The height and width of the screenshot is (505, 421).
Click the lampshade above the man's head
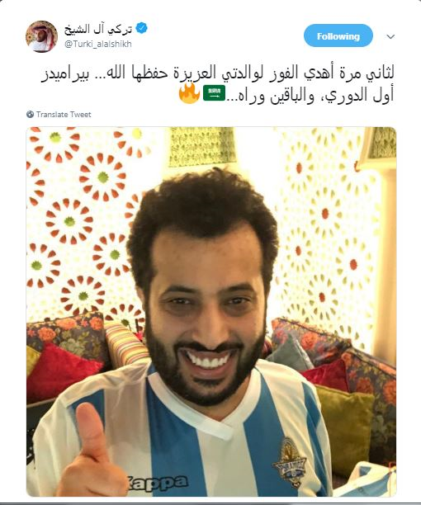(x=201, y=147)
